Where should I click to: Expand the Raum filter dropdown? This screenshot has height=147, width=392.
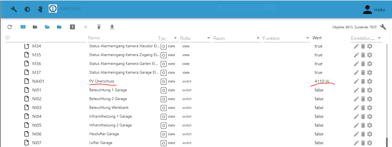tap(258, 38)
